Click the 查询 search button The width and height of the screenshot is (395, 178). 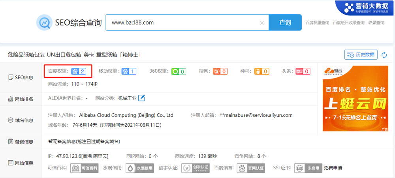[x=285, y=22]
